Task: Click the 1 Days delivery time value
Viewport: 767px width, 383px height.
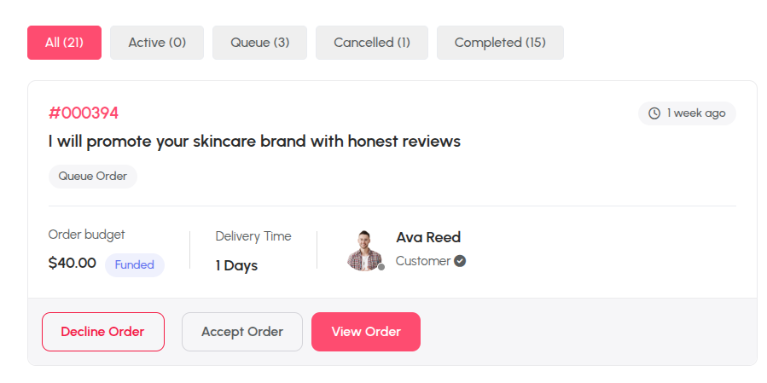Action: 236,265
